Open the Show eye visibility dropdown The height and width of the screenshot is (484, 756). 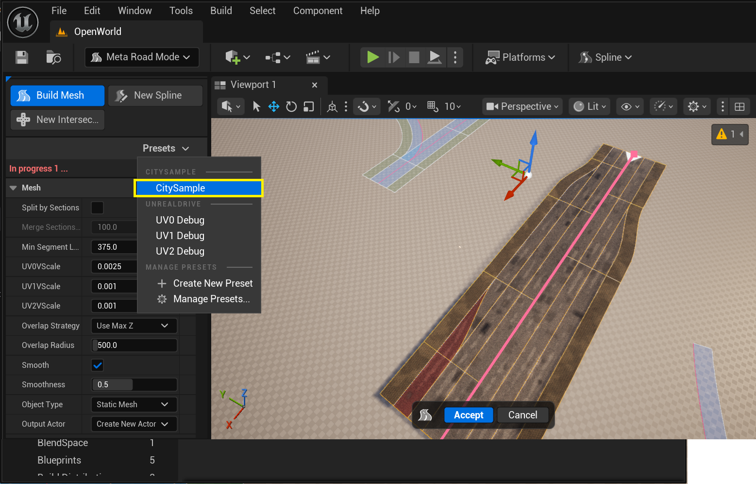tap(631, 106)
